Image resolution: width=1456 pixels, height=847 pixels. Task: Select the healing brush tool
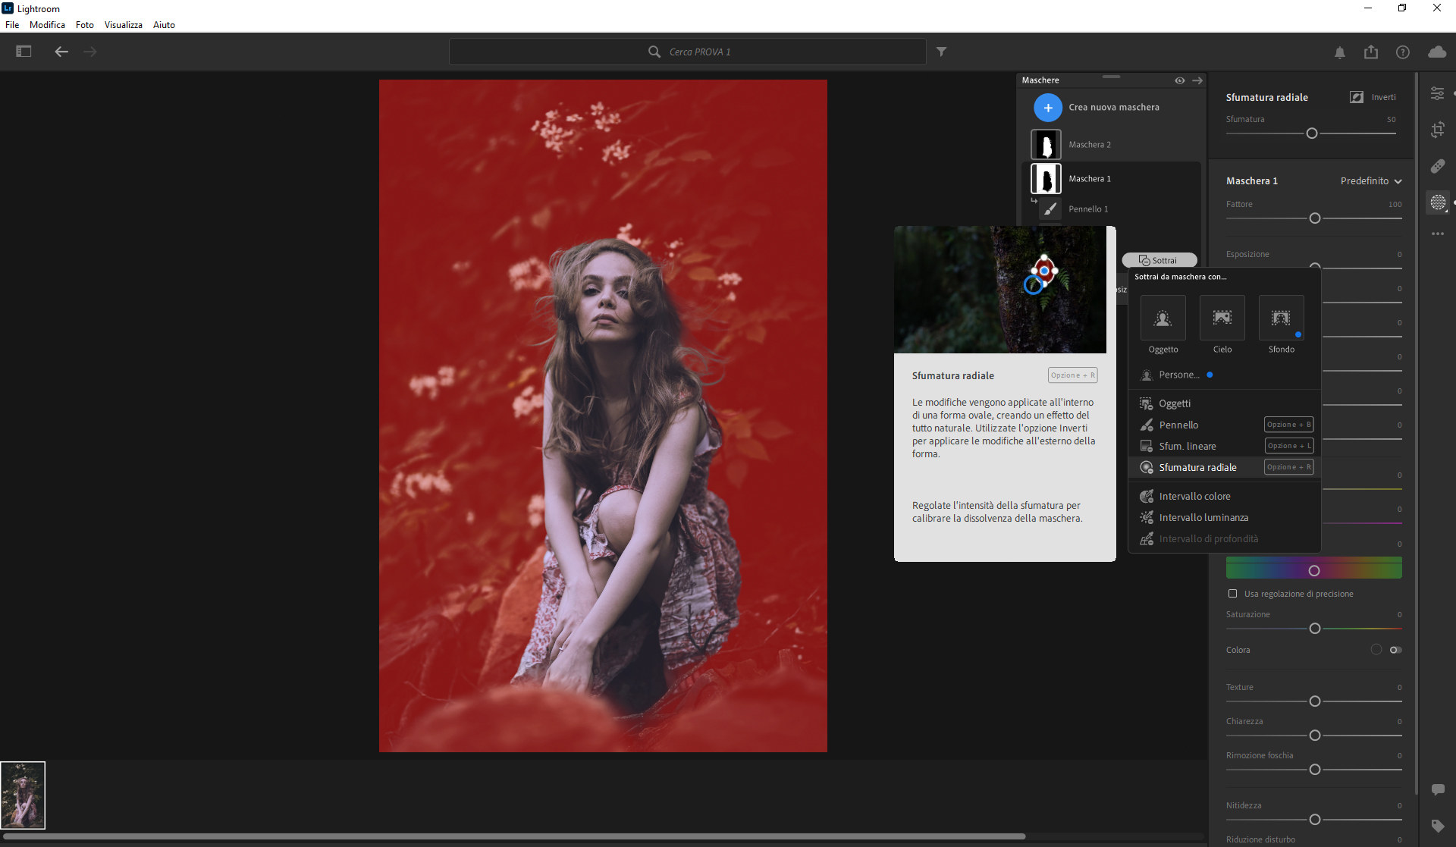(1438, 166)
